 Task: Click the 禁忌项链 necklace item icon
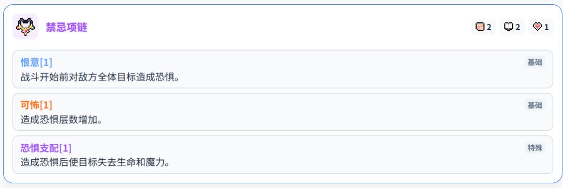(x=25, y=27)
